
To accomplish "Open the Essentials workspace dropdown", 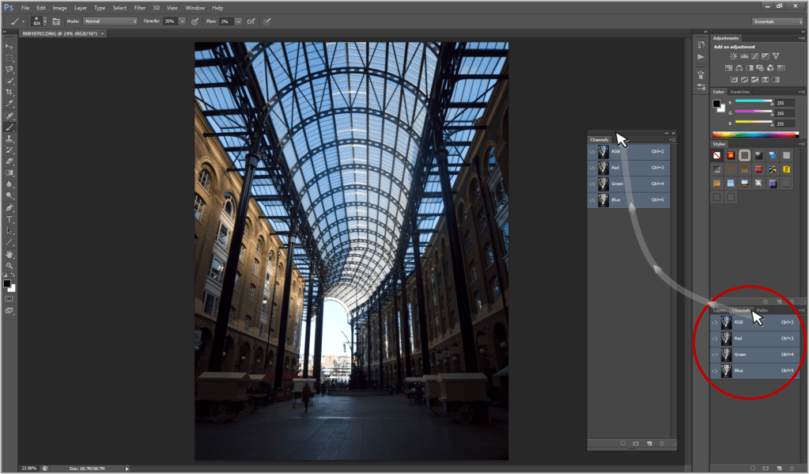I will point(778,21).
